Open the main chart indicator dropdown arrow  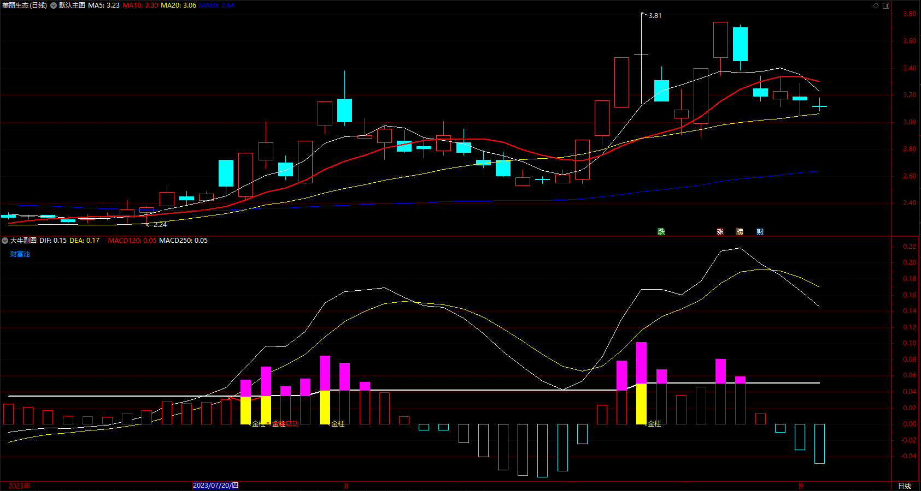54,5
